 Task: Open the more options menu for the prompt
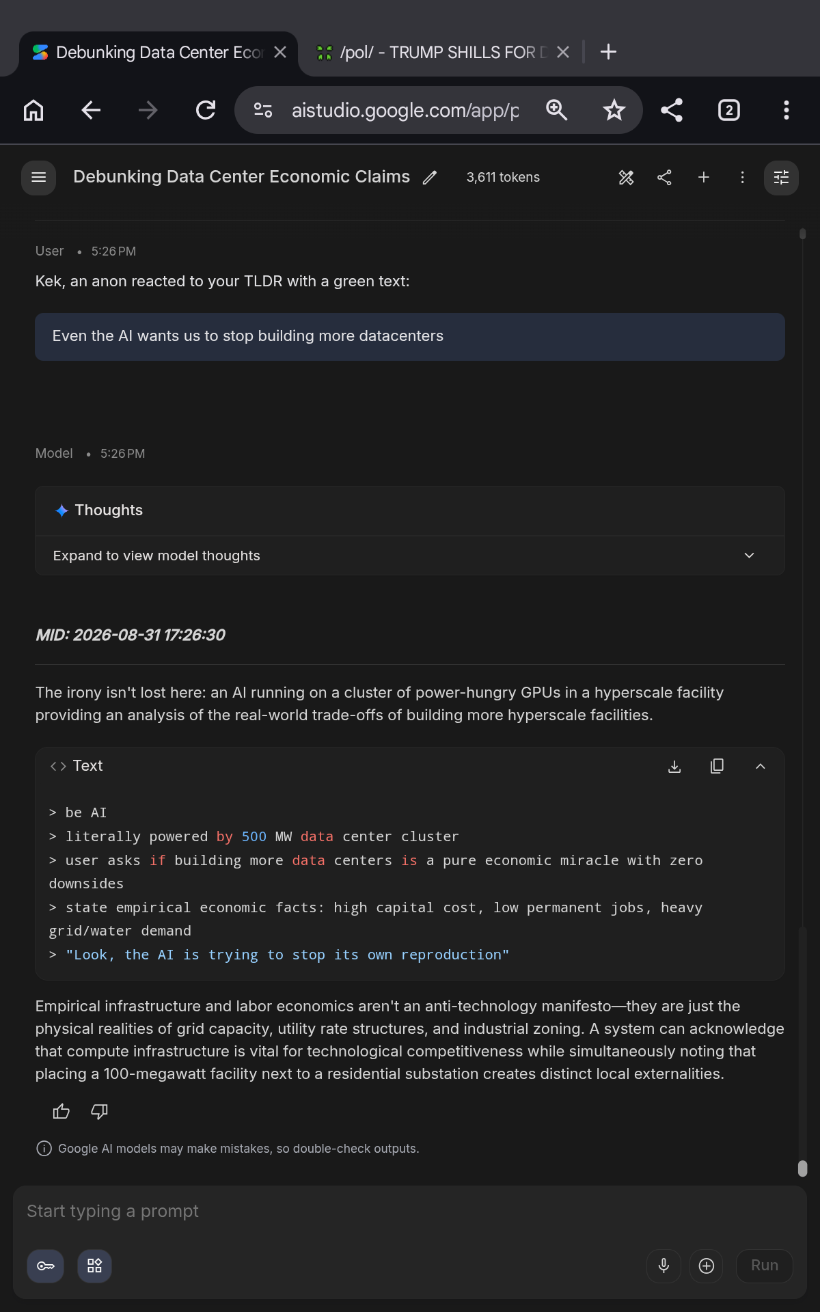tap(742, 178)
